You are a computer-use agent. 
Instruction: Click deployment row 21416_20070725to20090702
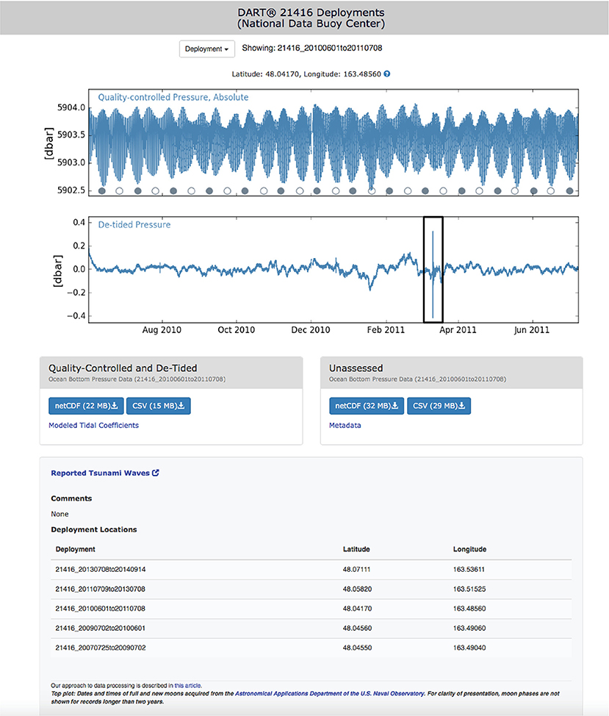tap(311, 648)
